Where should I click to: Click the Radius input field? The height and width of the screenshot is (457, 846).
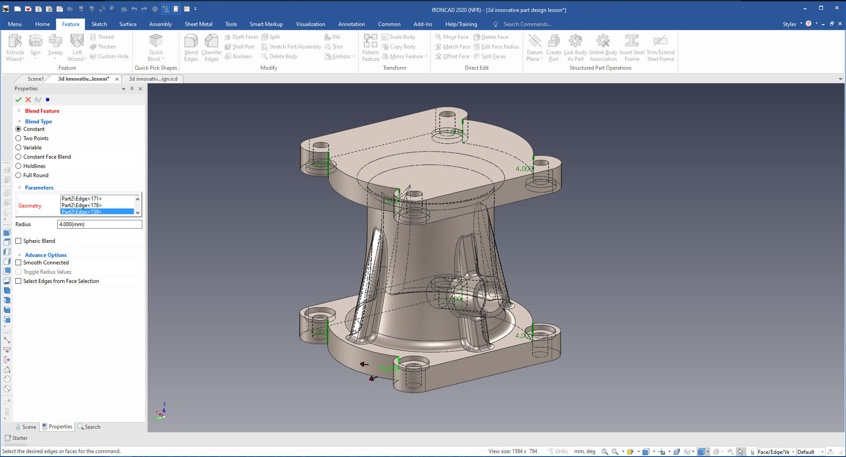100,224
